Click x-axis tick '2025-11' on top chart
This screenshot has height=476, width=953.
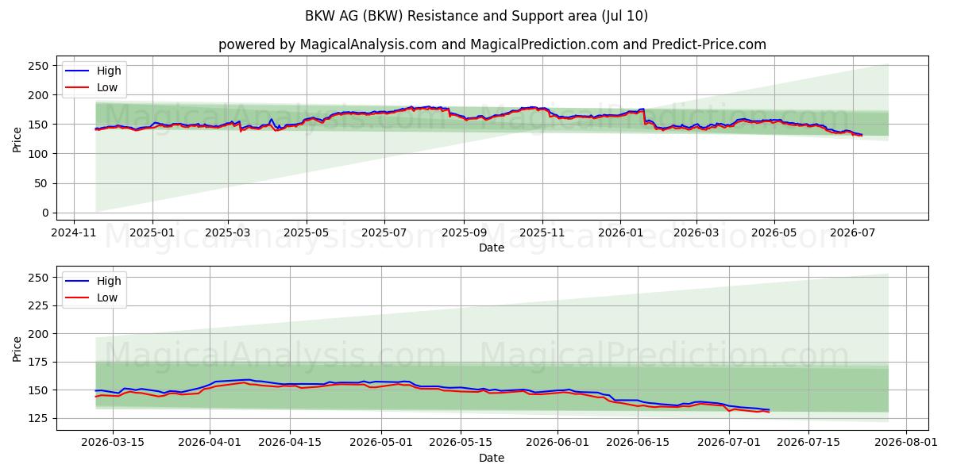click(542, 232)
